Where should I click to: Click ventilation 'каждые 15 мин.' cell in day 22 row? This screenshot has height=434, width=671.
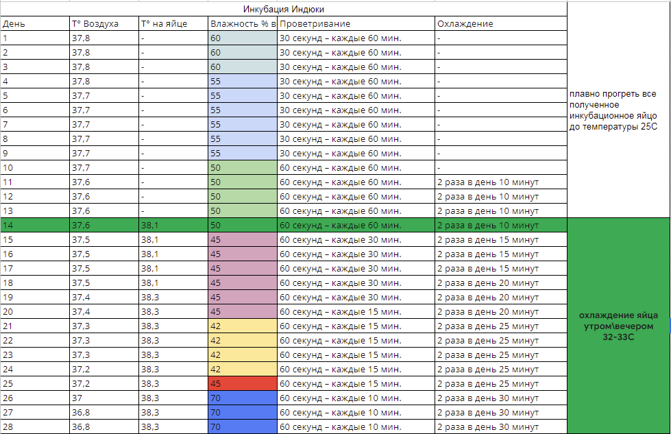click(356, 341)
